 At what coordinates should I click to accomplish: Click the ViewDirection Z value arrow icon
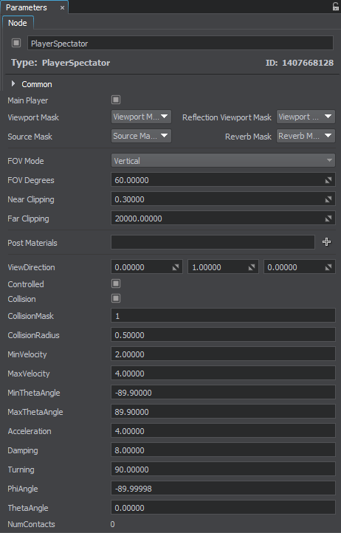[328, 267]
